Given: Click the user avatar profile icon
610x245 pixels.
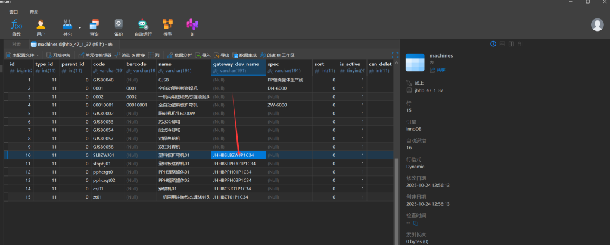Looking at the screenshot, I should coord(597,24).
